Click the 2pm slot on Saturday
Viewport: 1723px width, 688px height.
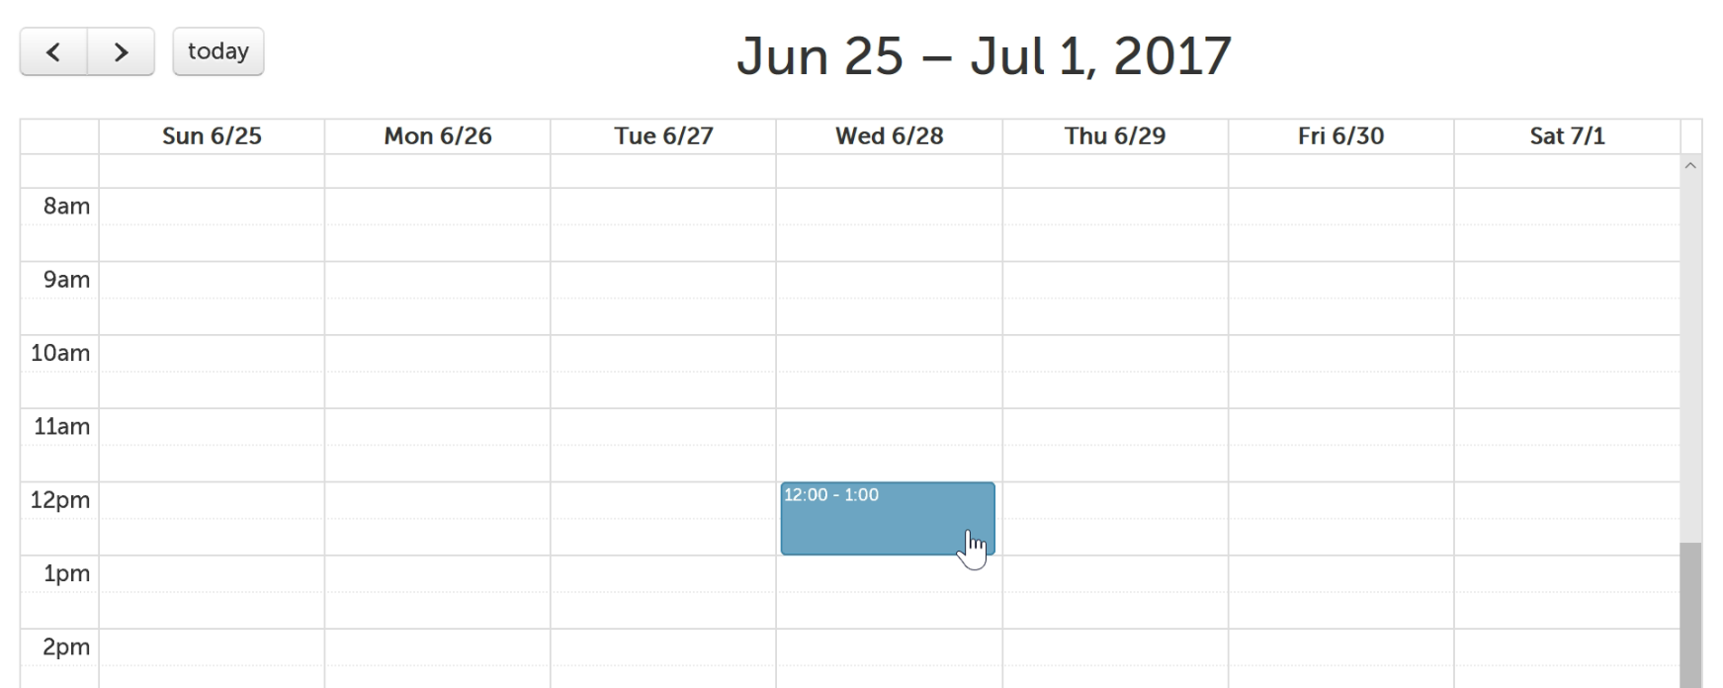tap(1567, 647)
